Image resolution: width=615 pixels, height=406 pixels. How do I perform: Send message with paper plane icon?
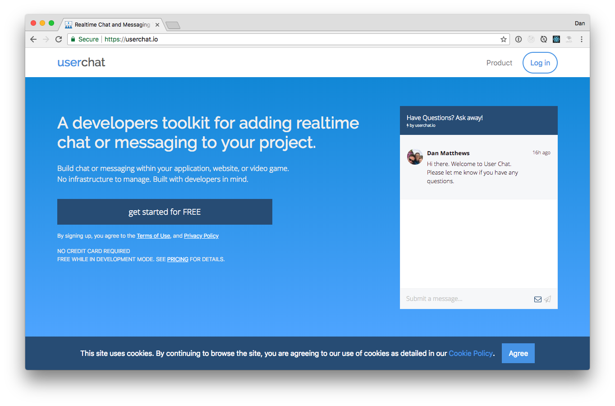pyautogui.click(x=547, y=299)
